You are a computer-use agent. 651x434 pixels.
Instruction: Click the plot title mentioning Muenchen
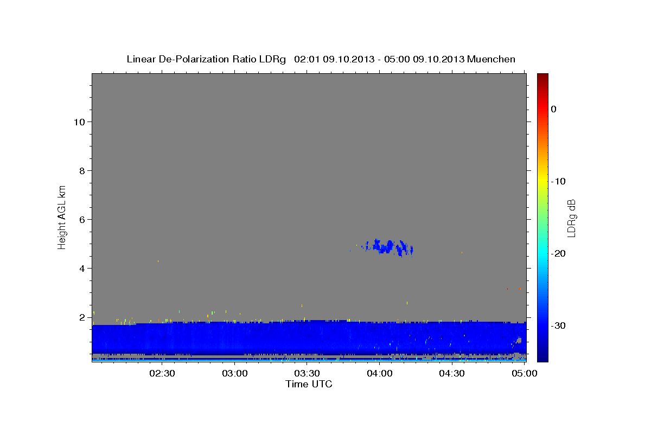[321, 59]
